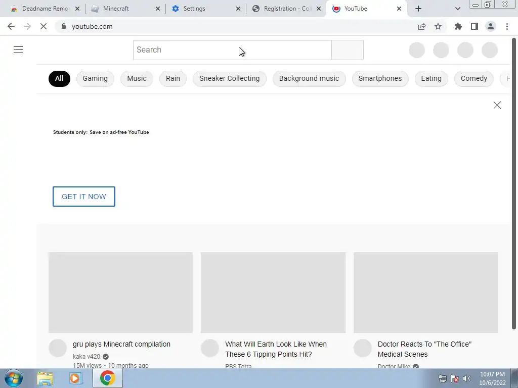
Task: Open the Doctor Reacts To The Office thumbnail
Action: tap(425, 293)
